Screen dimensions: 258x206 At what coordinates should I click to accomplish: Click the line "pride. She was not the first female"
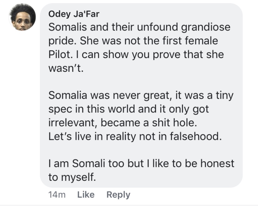point(133,41)
